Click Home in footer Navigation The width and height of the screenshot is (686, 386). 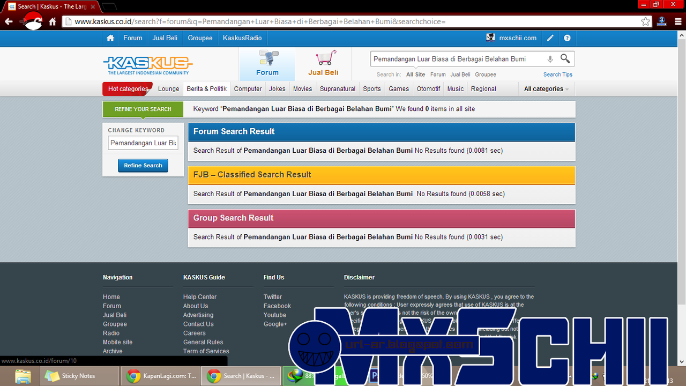click(111, 297)
